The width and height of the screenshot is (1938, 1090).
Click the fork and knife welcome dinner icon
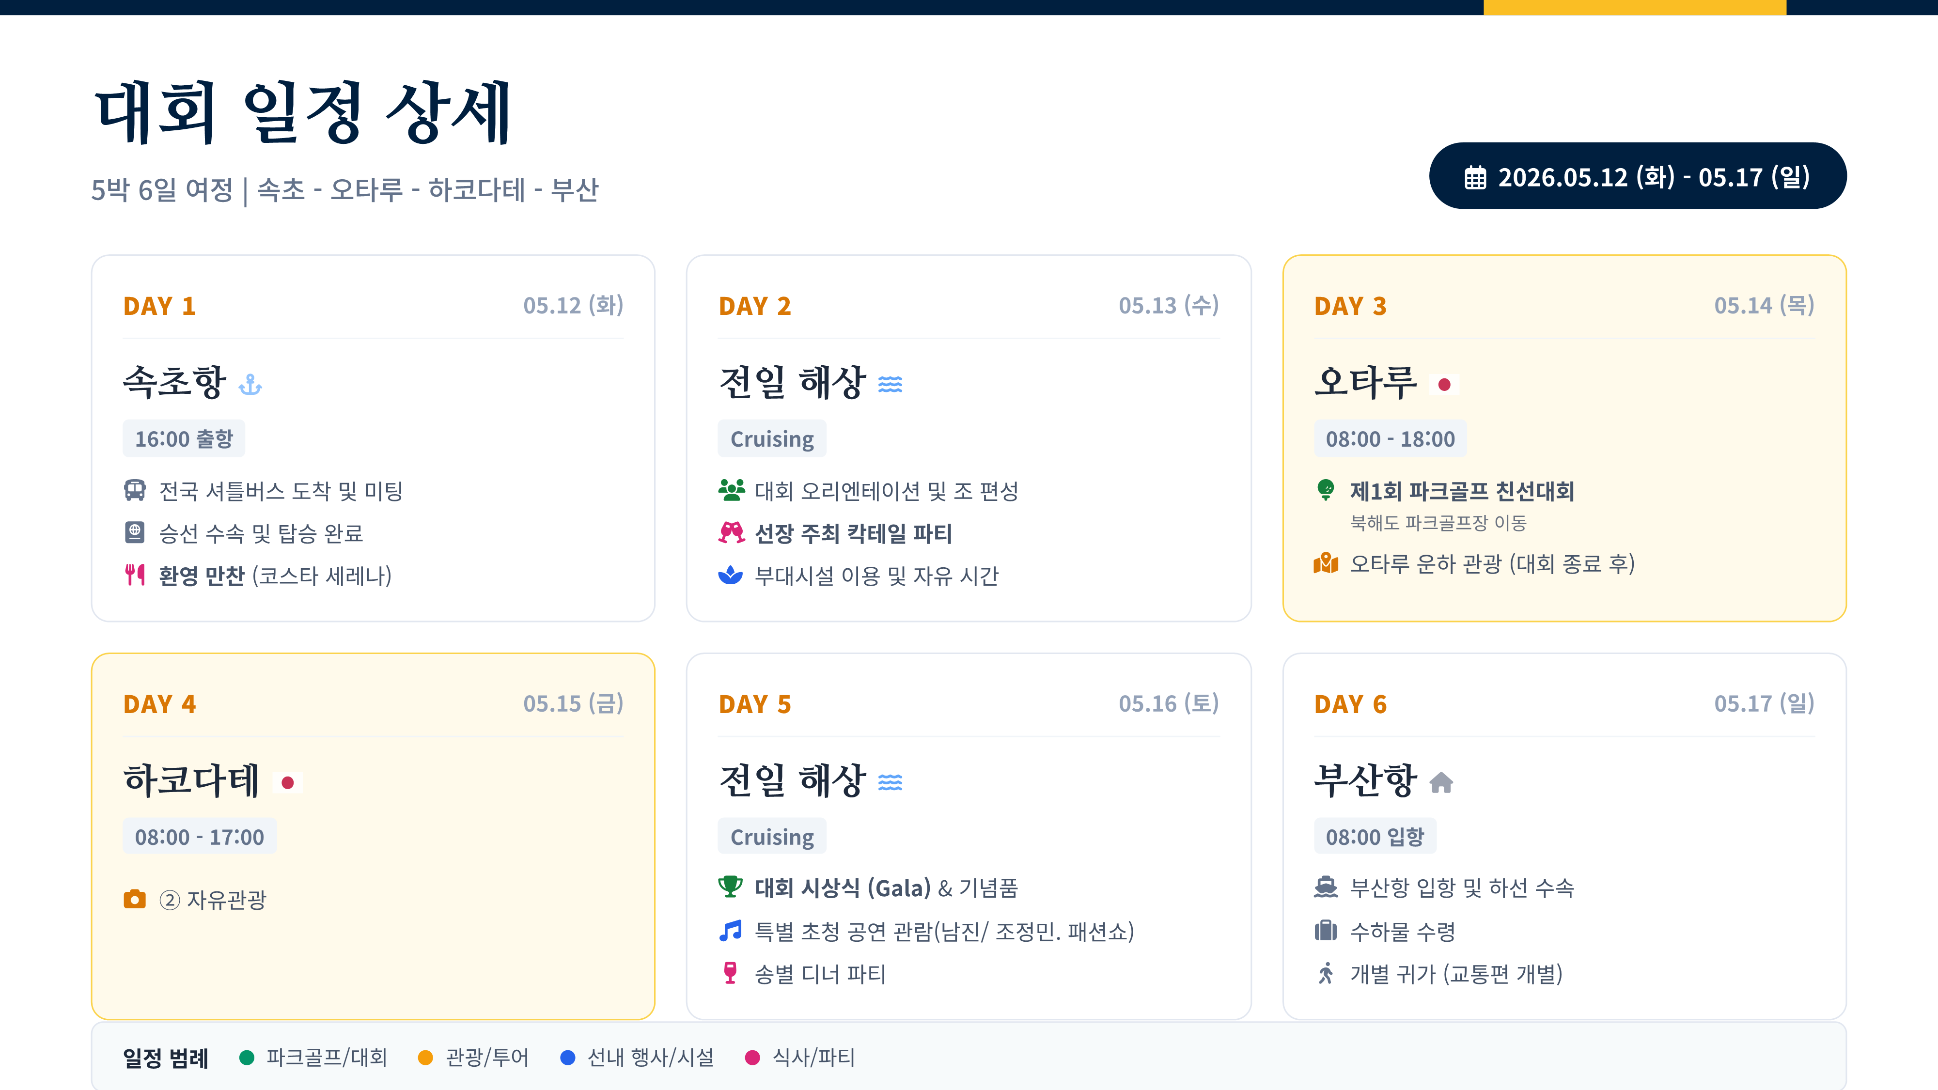click(135, 575)
